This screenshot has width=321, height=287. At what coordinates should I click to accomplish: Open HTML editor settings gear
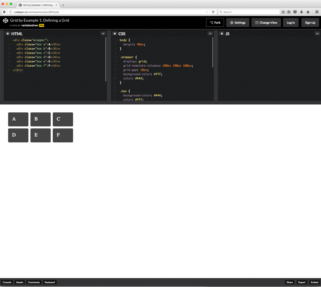tap(8, 33)
